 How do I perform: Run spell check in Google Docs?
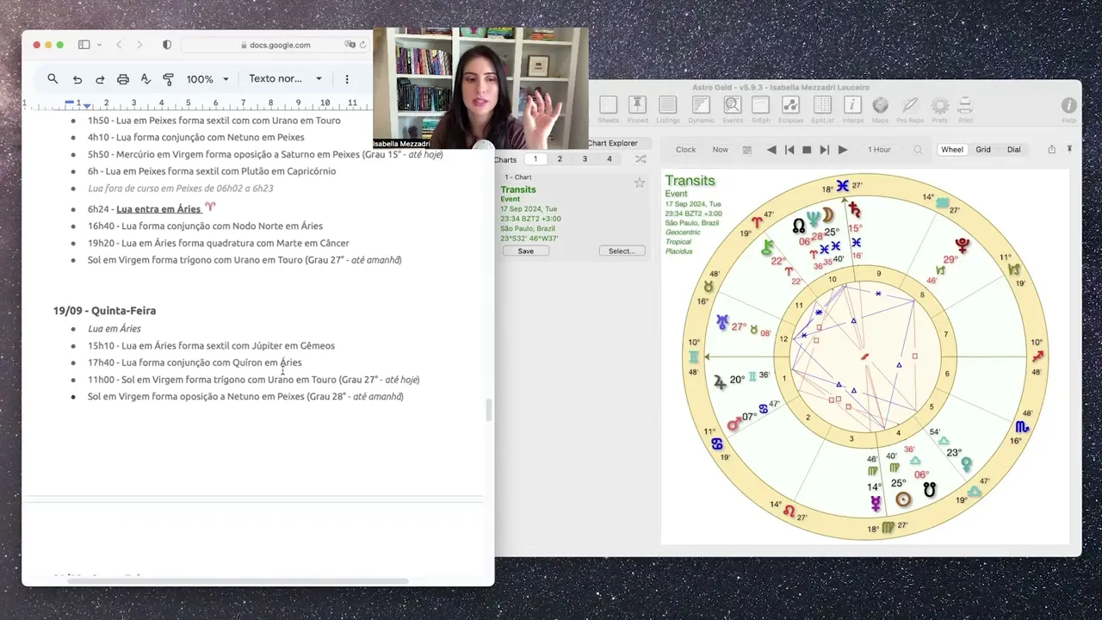145,79
